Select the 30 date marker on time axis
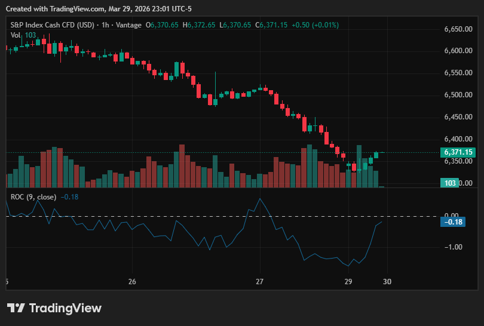The width and height of the screenshot is (484, 326). 387,282
